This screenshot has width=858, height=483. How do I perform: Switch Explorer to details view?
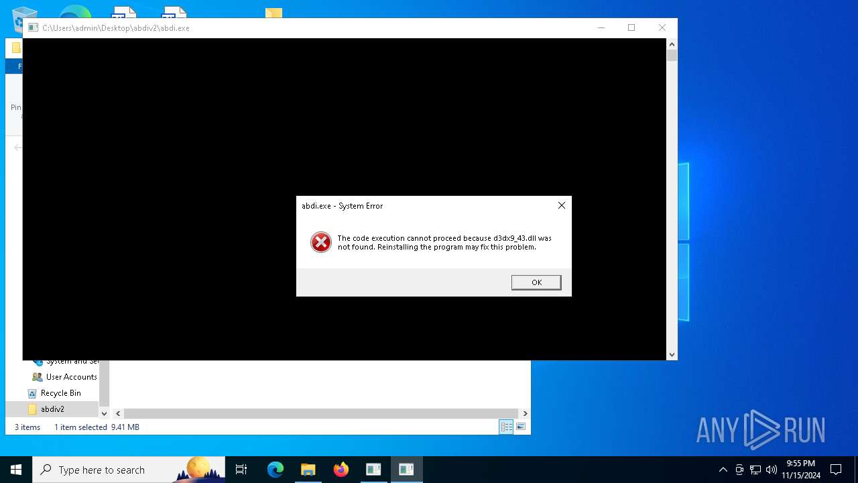click(x=506, y=427)
